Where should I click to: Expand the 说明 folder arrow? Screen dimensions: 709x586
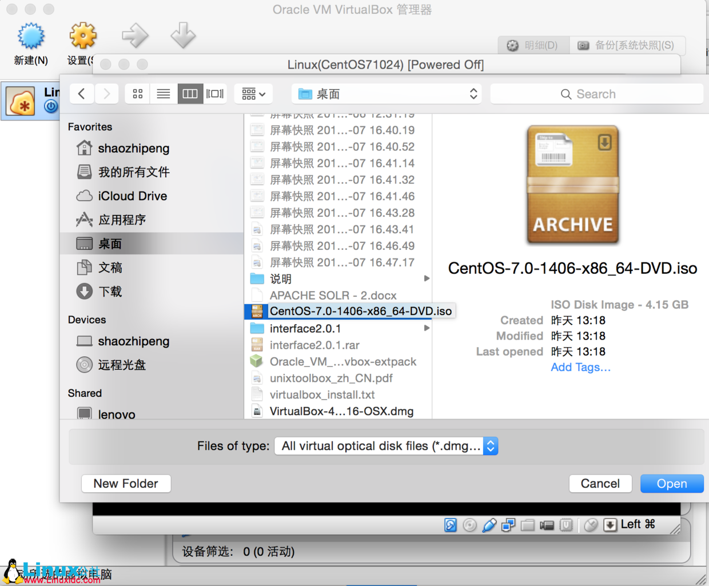(427, 278)
